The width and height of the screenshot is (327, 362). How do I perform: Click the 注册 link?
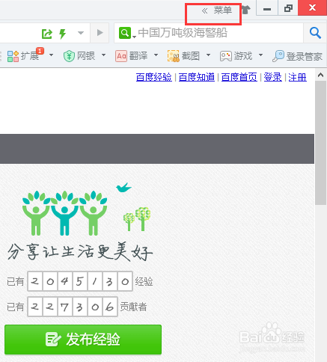coord(297,77)
